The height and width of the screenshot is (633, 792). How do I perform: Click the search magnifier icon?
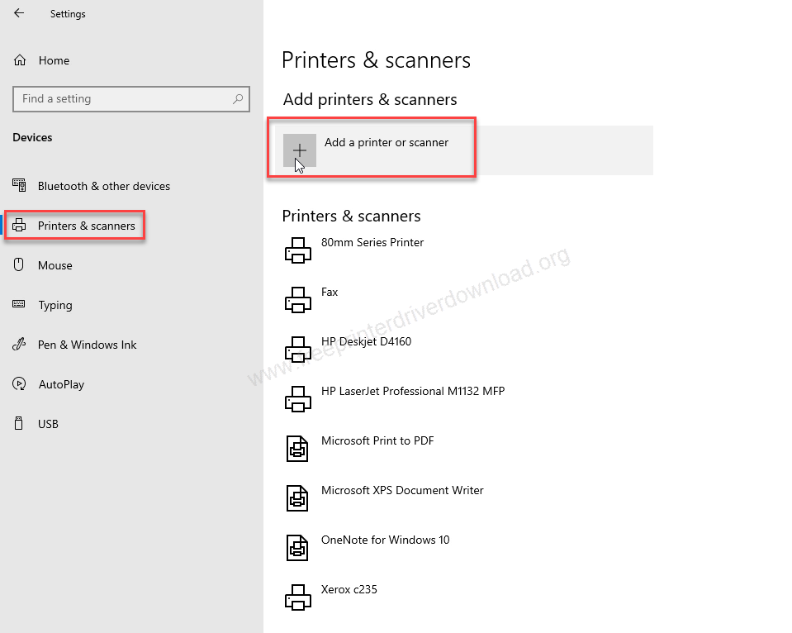click(x=238, y=99)
